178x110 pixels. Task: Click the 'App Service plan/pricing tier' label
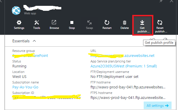point(111,61)
